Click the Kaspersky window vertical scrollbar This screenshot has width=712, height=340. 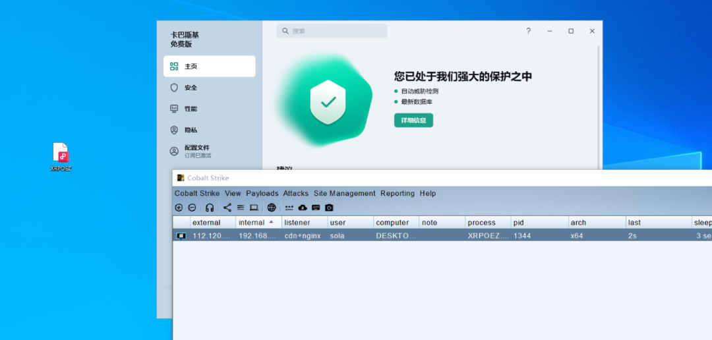599,107
